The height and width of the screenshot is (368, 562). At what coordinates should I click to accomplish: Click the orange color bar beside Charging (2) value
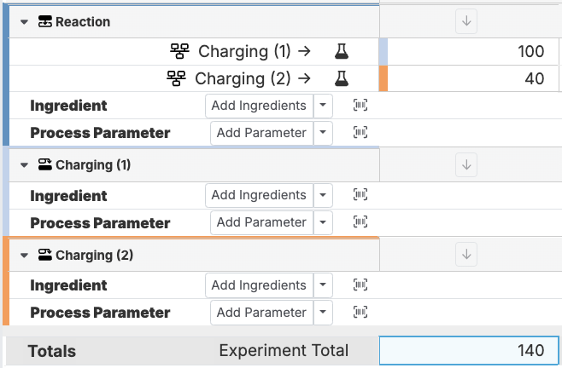coord(383,79)
